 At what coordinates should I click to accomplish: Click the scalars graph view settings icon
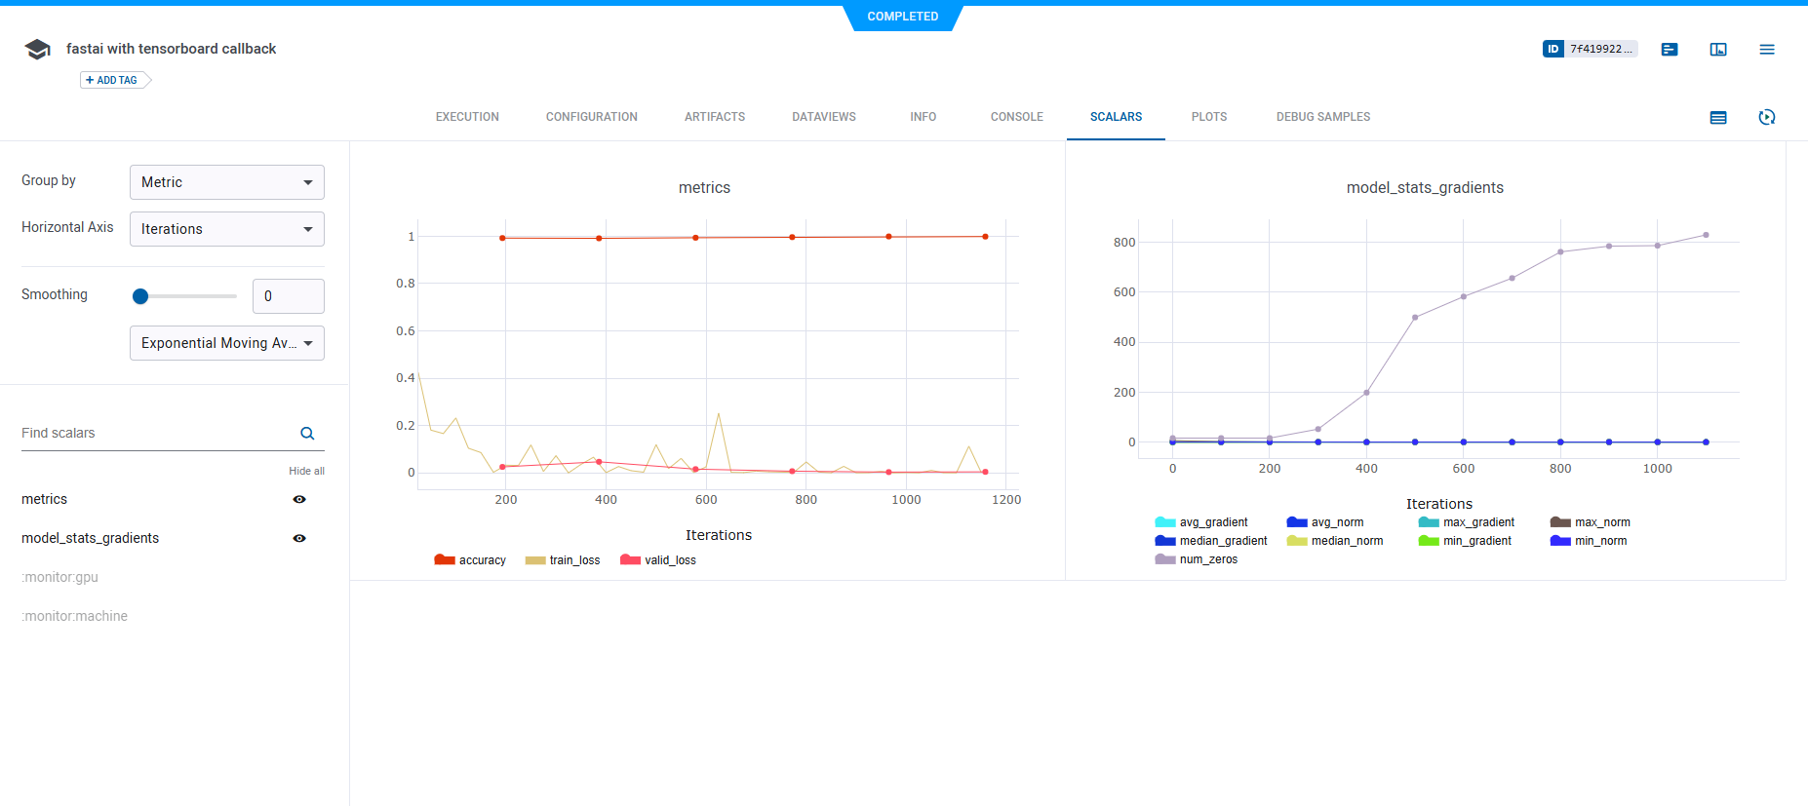pyautogui.click(x=1718, y=117)
